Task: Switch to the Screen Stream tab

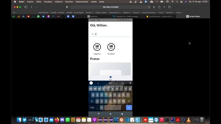Action: [x=193, y=17]
